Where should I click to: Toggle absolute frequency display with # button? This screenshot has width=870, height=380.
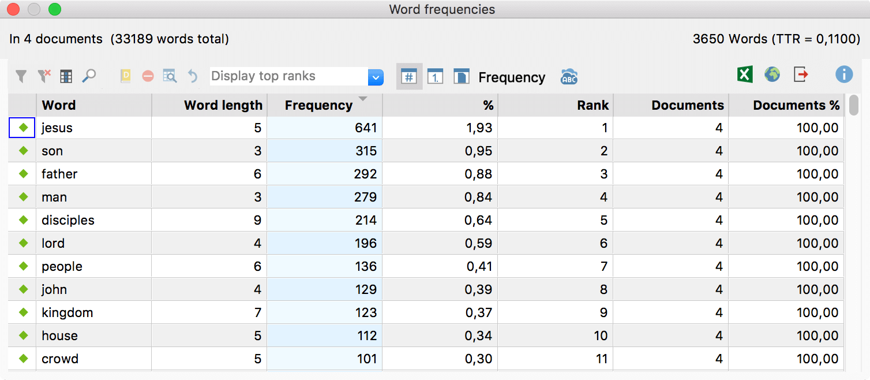409,77
